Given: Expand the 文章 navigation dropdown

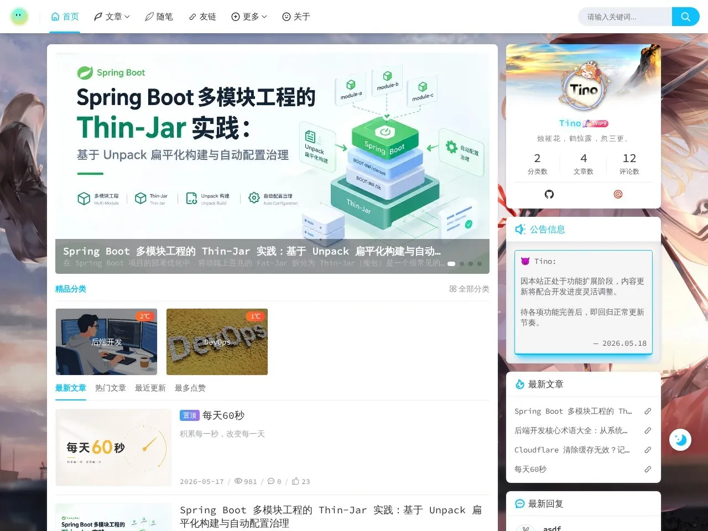Looking at the screenshot, I should 112,17.
